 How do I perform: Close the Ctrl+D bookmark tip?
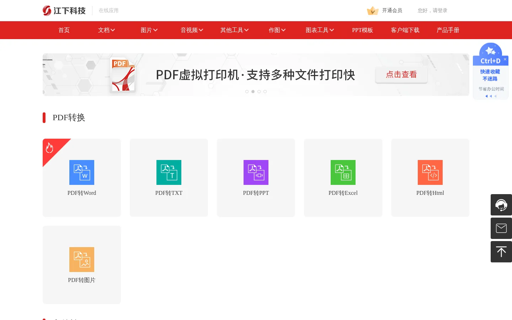tap(505, 59)
